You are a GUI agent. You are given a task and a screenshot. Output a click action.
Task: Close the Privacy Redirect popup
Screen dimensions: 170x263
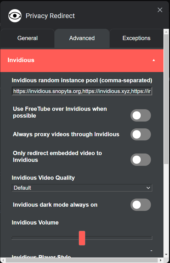(x=160, y=10)
